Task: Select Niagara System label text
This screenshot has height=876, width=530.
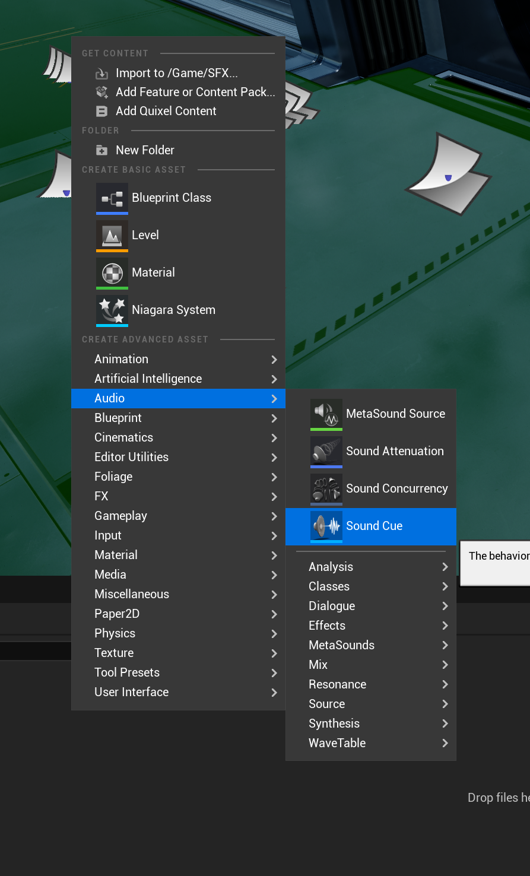Action: pyautogui.click(x=174, y=310)
